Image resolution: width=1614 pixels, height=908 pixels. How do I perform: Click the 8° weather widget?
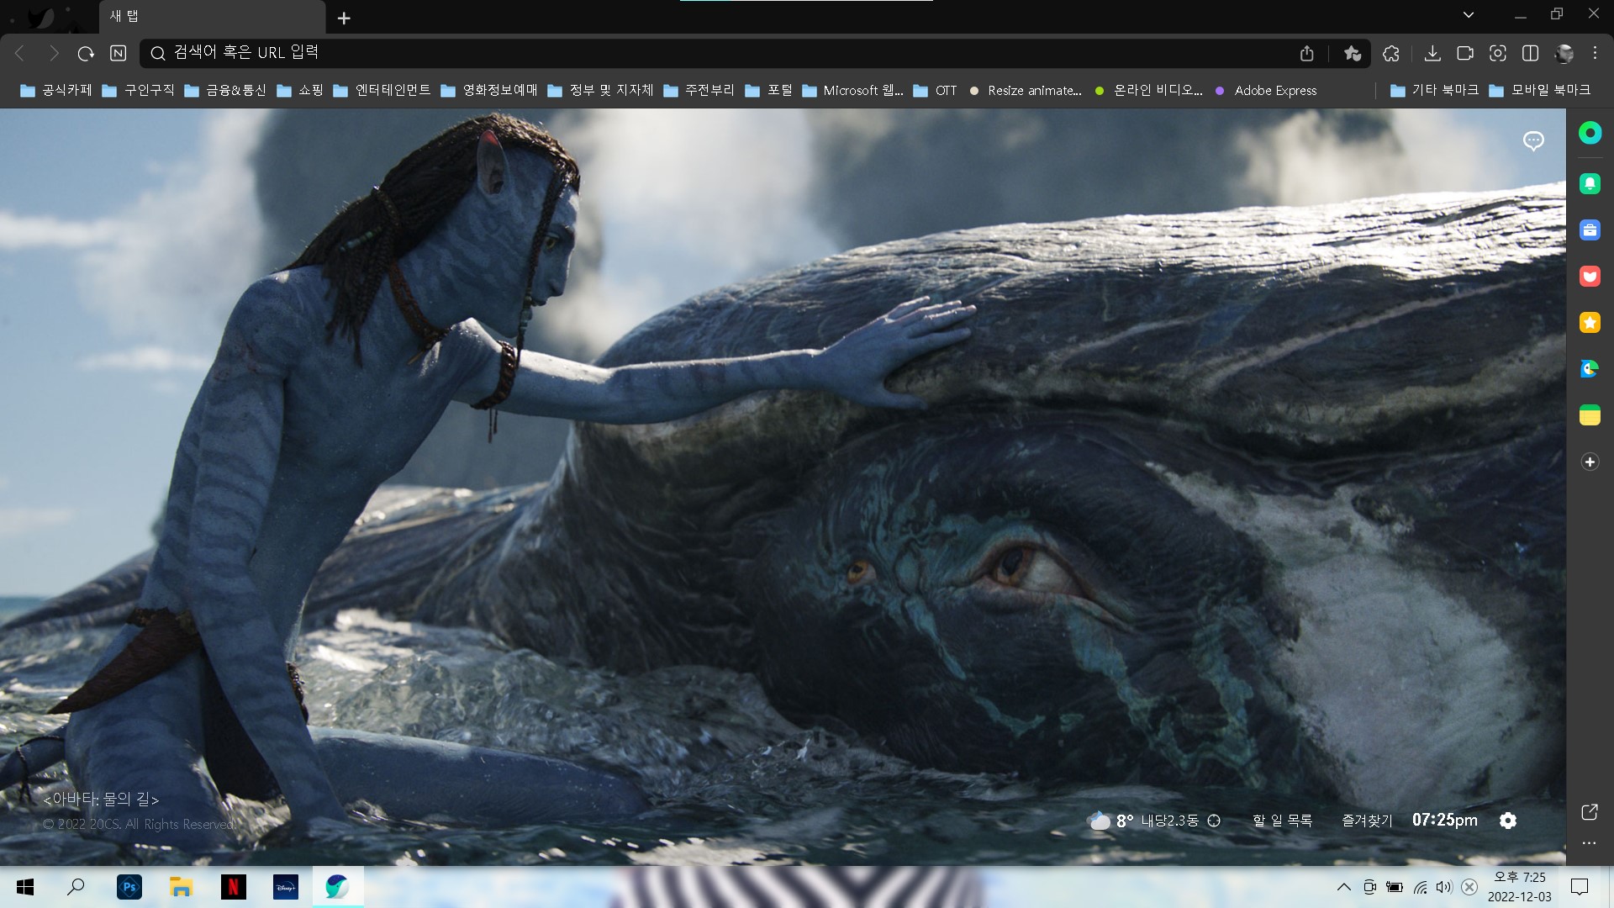point(1110,821)
